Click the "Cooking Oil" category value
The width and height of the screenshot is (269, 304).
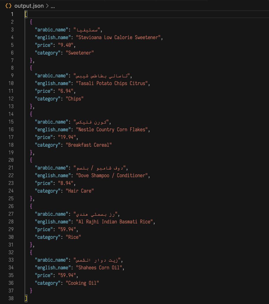click(82, 283)
